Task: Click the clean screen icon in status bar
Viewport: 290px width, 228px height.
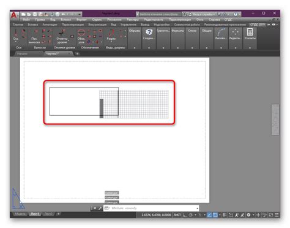Action: [271, 215]
